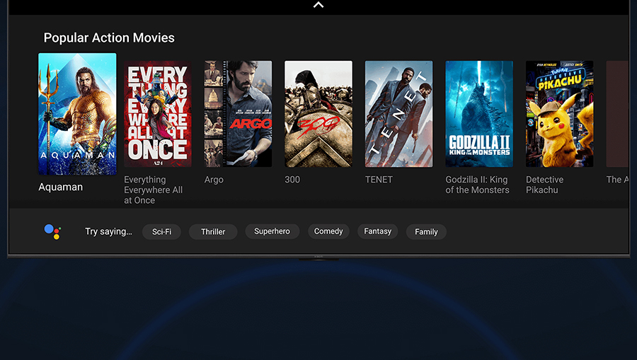Select the Family suggestion chip
The height and width of the screenshot is (360, 637).
[x=426, y=232]
